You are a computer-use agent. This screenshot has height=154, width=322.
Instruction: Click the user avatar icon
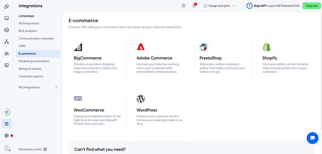click(7, 148)
